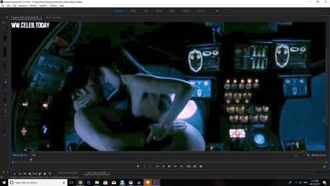The height and width of the screenshot is (186, 330).
Task: Open the Program panel menu icon
Action: 41,18
